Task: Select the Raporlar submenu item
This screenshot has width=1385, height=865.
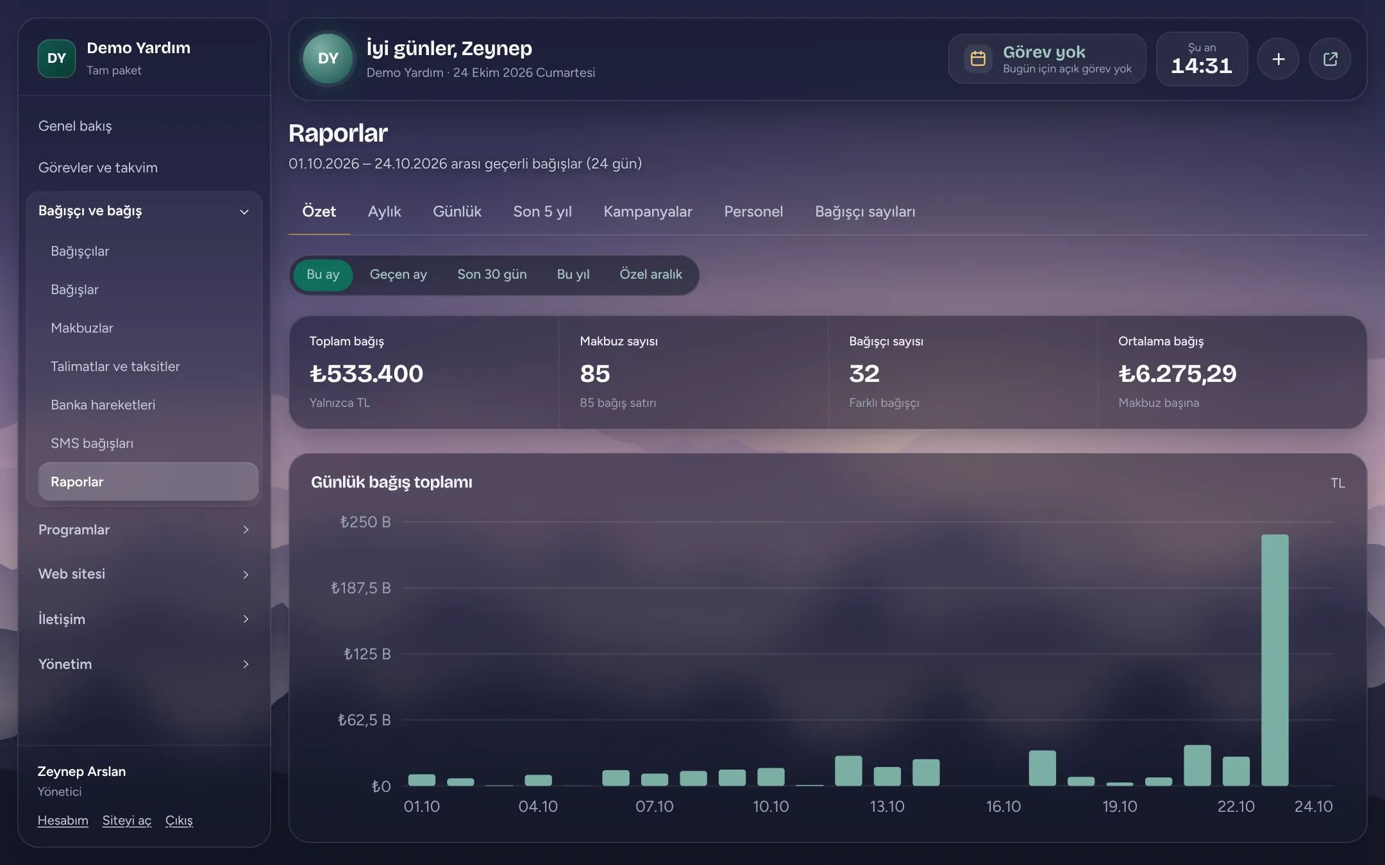Action: coord(148,482)
